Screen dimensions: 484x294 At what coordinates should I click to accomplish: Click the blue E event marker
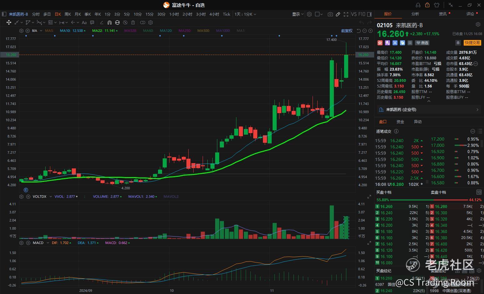point(26,190)
